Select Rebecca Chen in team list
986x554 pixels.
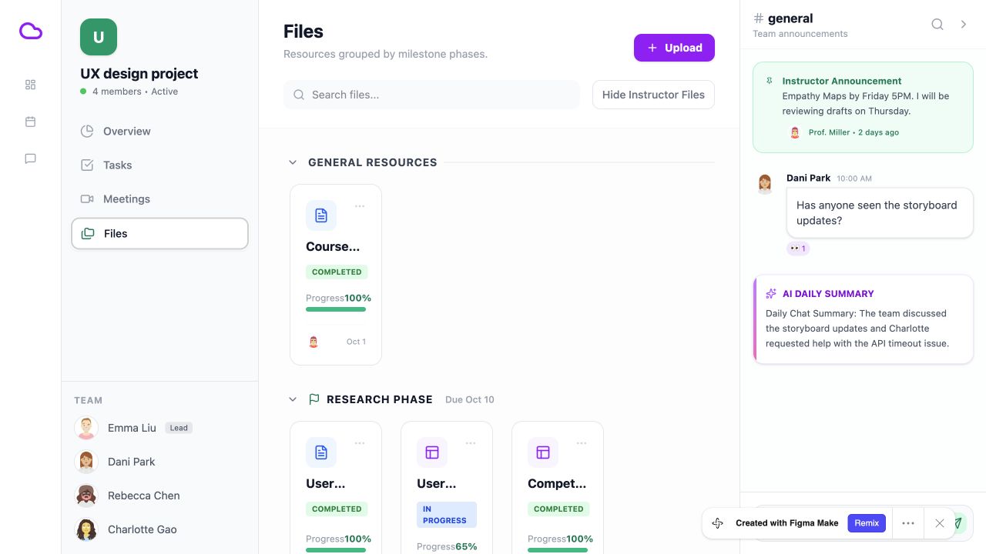(159, 496)
